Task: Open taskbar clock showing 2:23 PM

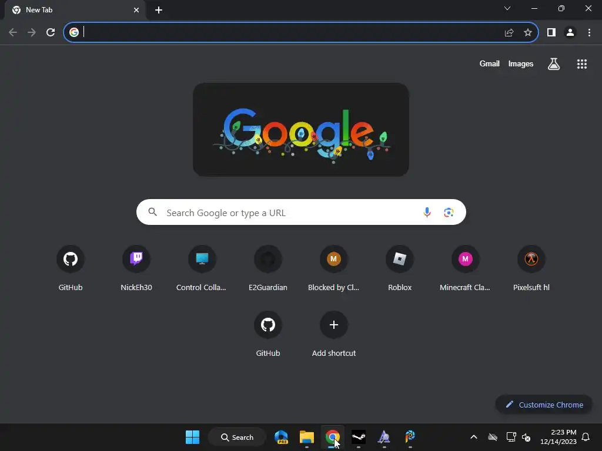Action: (558, 437)
